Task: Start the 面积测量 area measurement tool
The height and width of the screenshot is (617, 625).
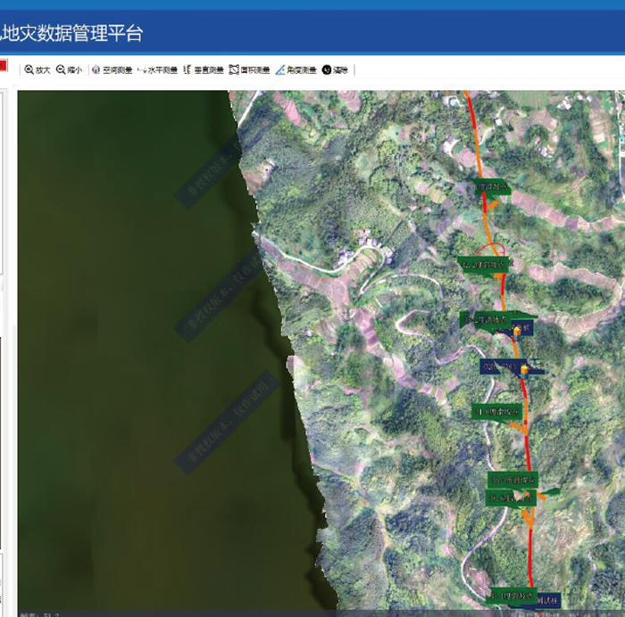Action: pos(248,70)
